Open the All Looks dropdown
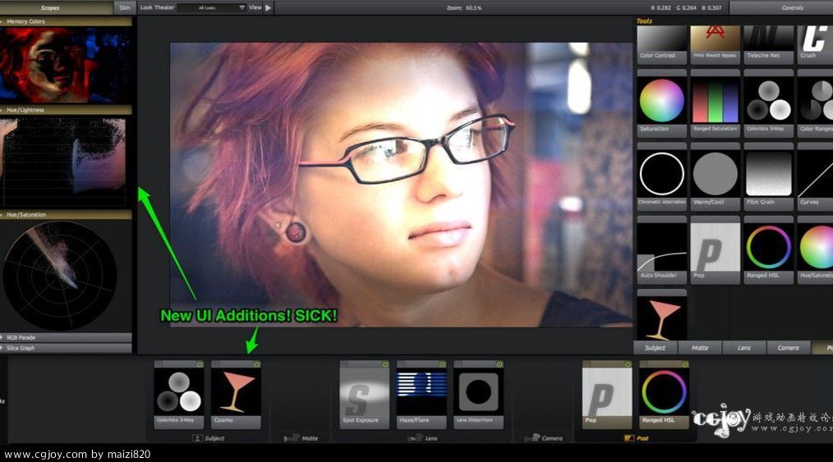The height and width of the screenshot is (462, 833). pyautogui.click(x=211, y=8)
